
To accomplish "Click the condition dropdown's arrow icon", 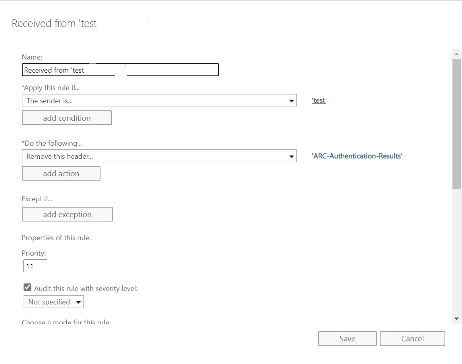I will tap(292, 100).
